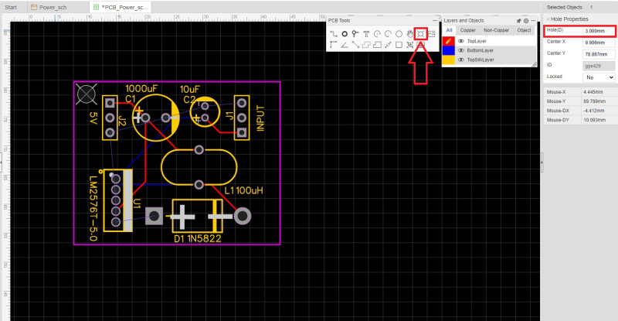This screenshot has height=321, width=618.
Task: Switch to the Start tab
Action: tap(11, 7)
